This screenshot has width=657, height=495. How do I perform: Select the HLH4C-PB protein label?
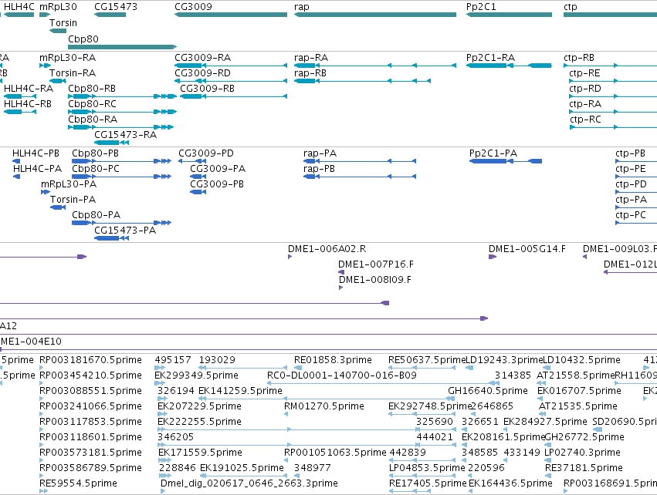[36, 153]
